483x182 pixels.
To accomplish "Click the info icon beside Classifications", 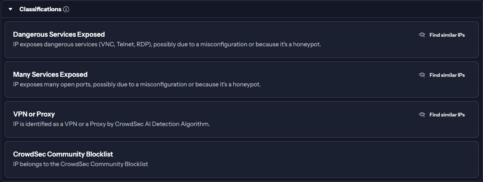I will click(66, 9).
